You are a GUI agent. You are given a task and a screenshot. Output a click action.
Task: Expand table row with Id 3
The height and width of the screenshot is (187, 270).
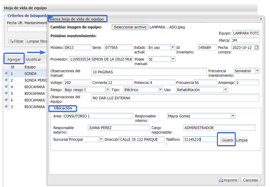coord(6,107)
